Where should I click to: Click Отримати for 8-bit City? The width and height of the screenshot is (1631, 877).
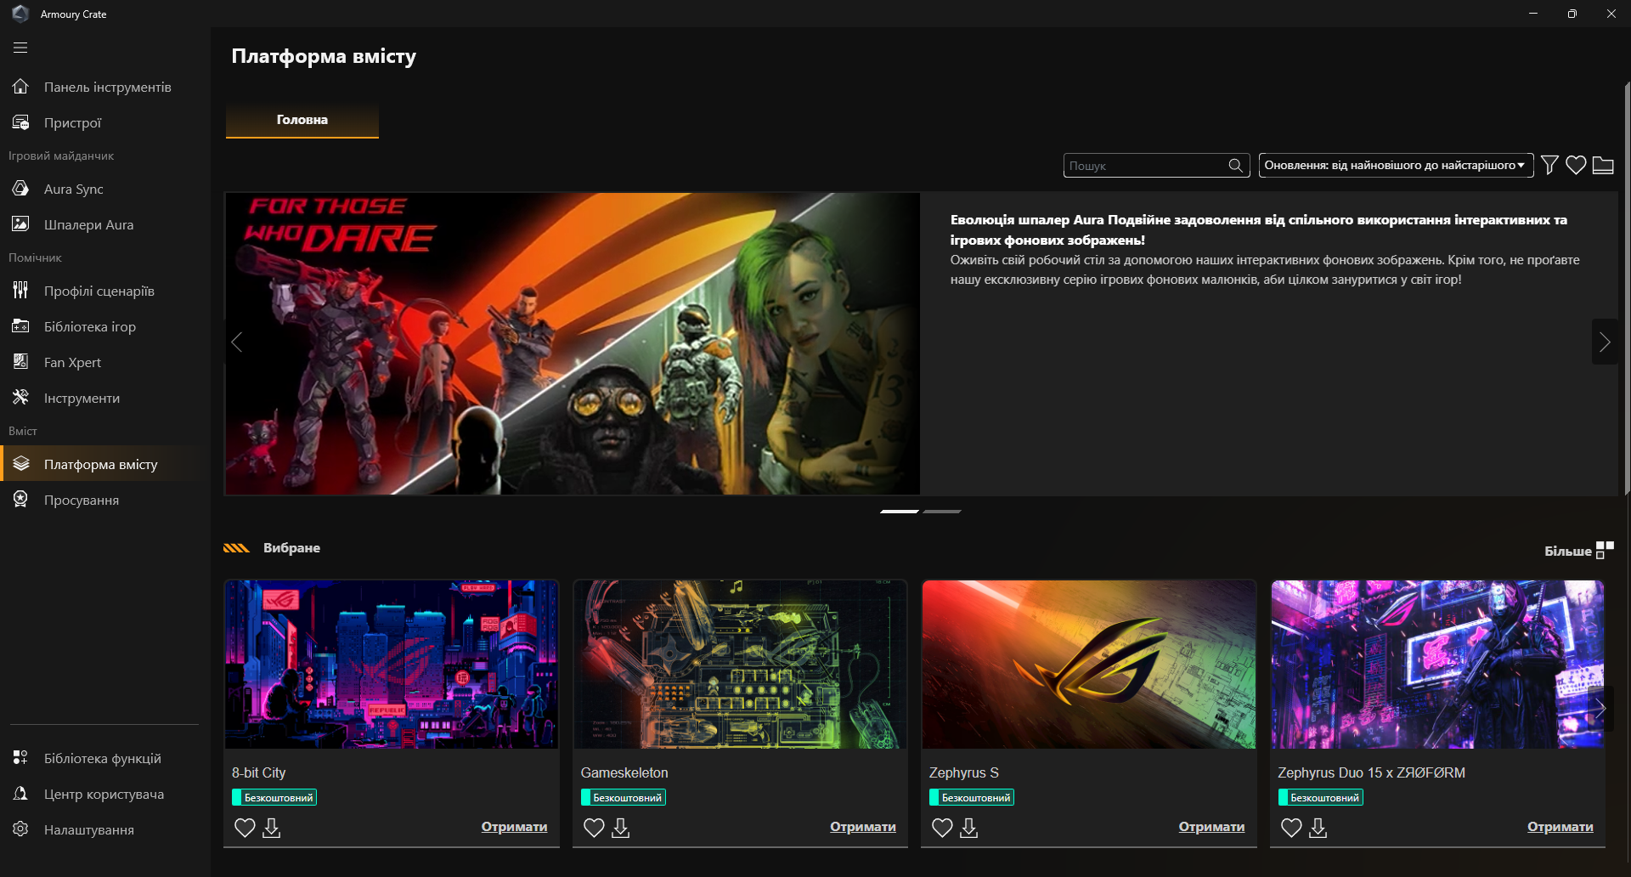point(514,827)
